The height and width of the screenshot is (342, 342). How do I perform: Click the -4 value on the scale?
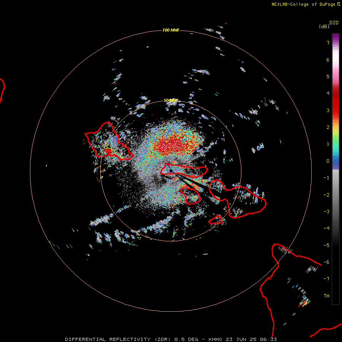pos(326,228)
